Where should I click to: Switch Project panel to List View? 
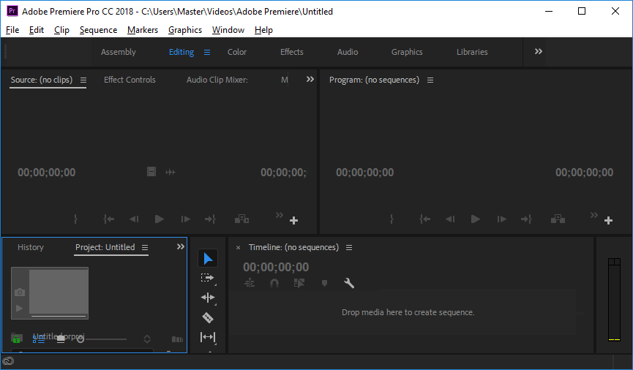[x=38, y=339]
